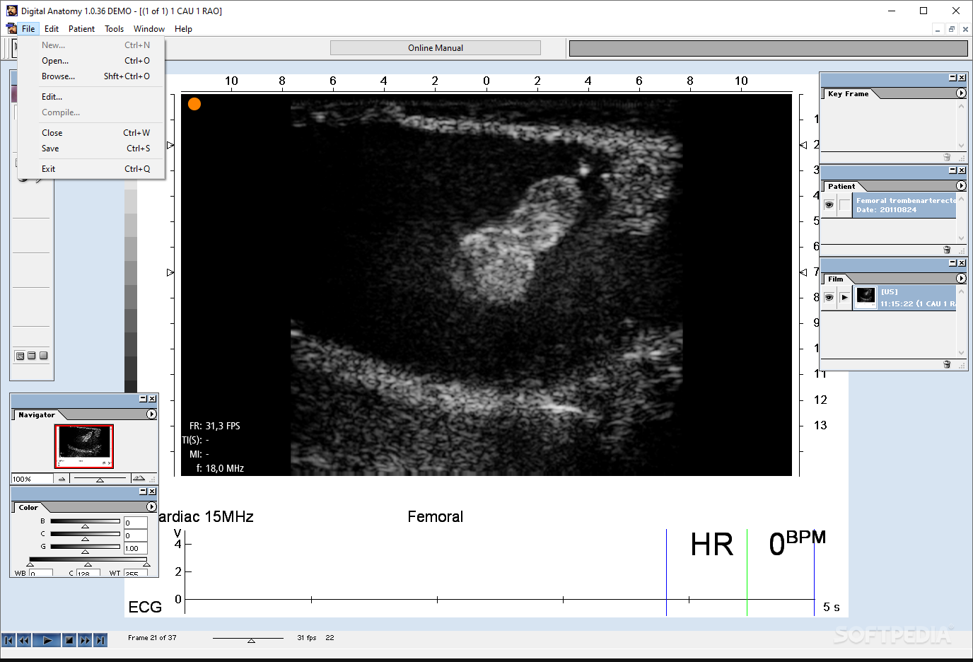Image resolution: width=973 pixels, height=662 pixels.
Task: Select the Key Frame tab
Action: click(849, 93)
